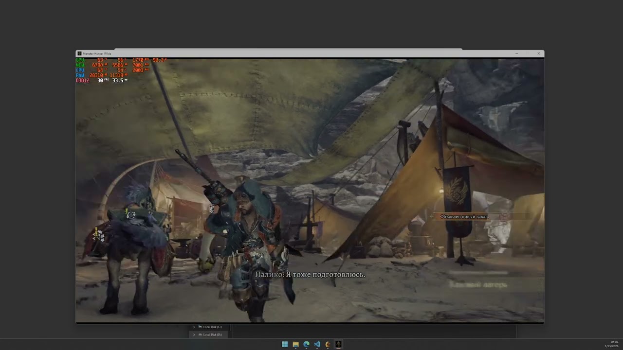The width and height of the screenshot is (623, 350).
Task: Maximize the Monster Hunter Wilds window
Action: [x=527, y=53]
